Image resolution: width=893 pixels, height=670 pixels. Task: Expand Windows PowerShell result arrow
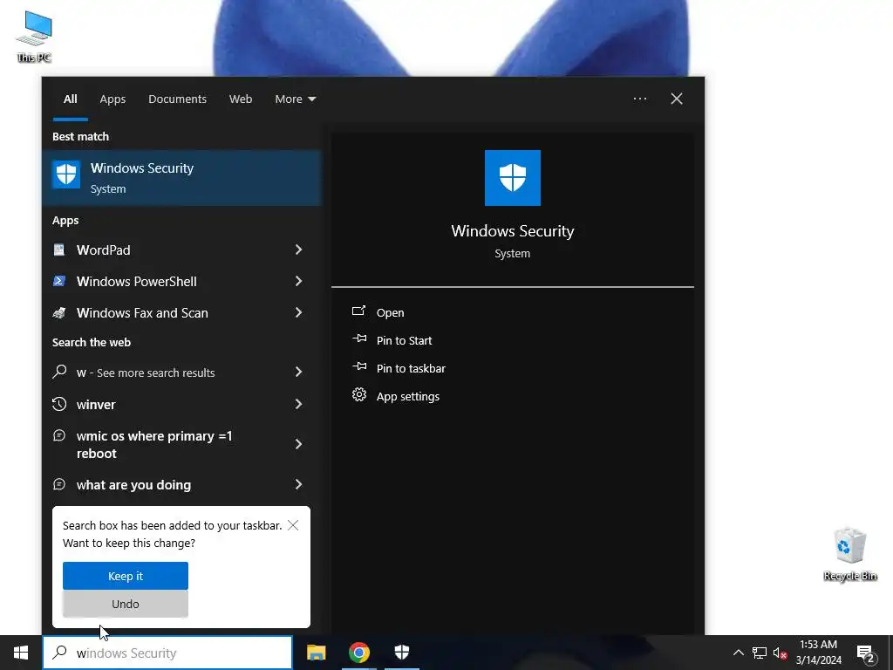point(298,281)
